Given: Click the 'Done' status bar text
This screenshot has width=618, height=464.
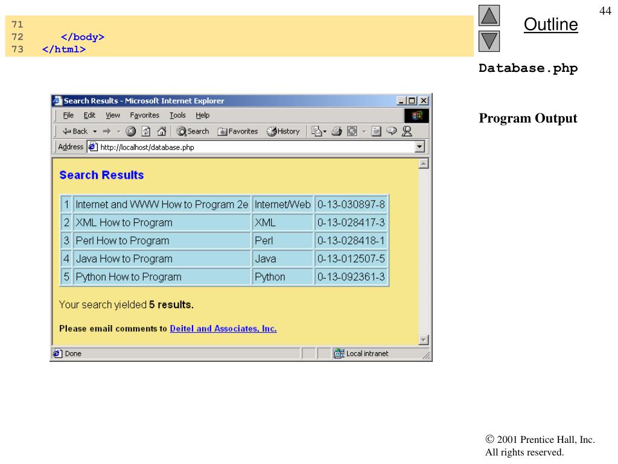Looking at the screenshot, I should [73, 353].
